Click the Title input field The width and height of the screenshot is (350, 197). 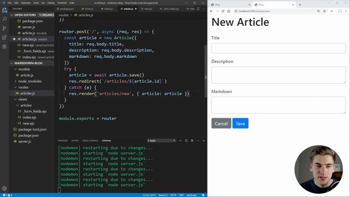tap(278, 48)
